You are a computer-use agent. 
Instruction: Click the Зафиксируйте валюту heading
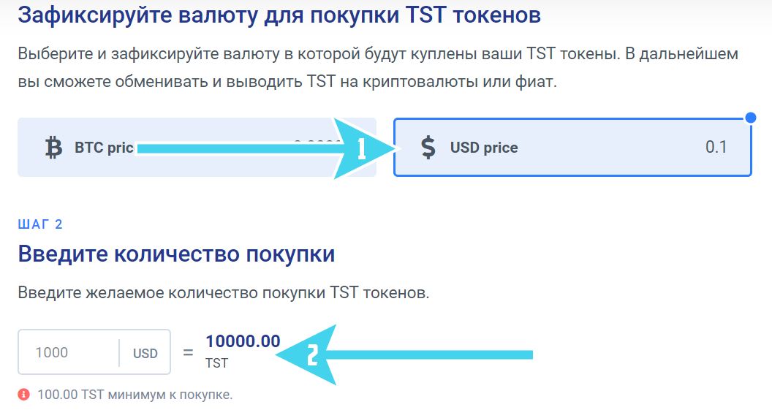(x=279, y=15)
